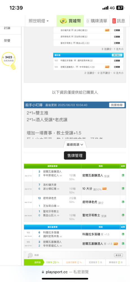Select 討論 in the left sidebar
This screenshot has width=130, height=282.
[7, 28]
